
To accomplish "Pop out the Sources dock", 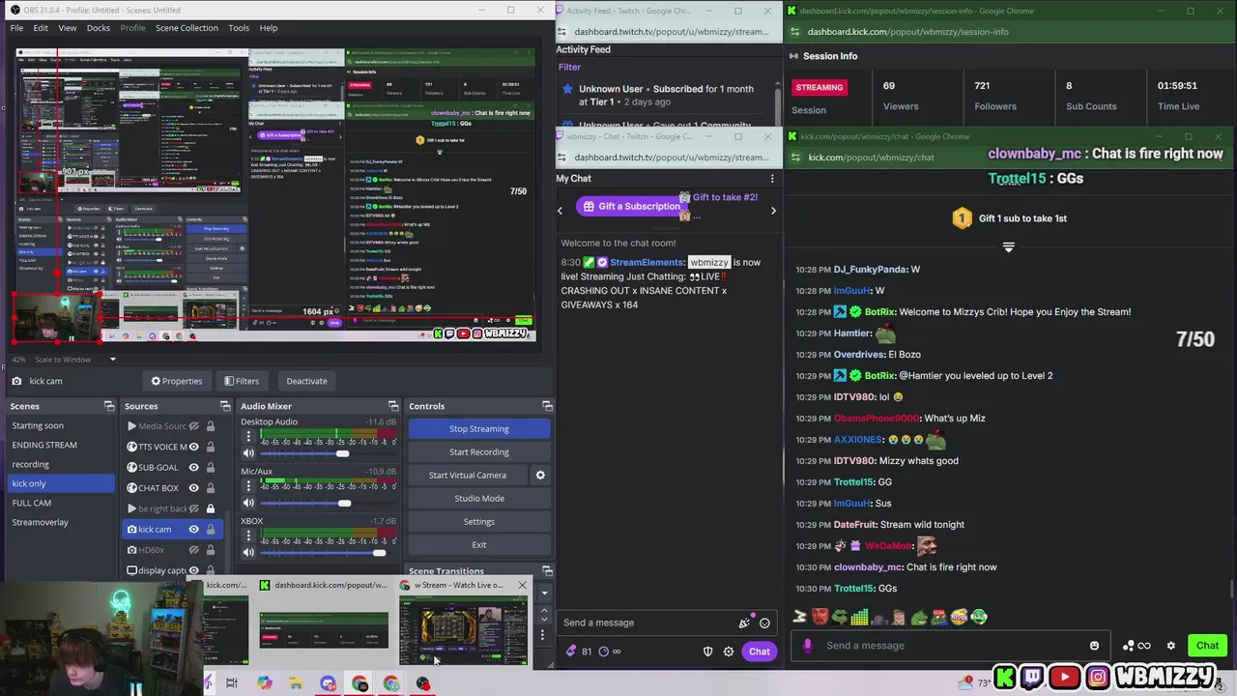I will pos(225,406).
